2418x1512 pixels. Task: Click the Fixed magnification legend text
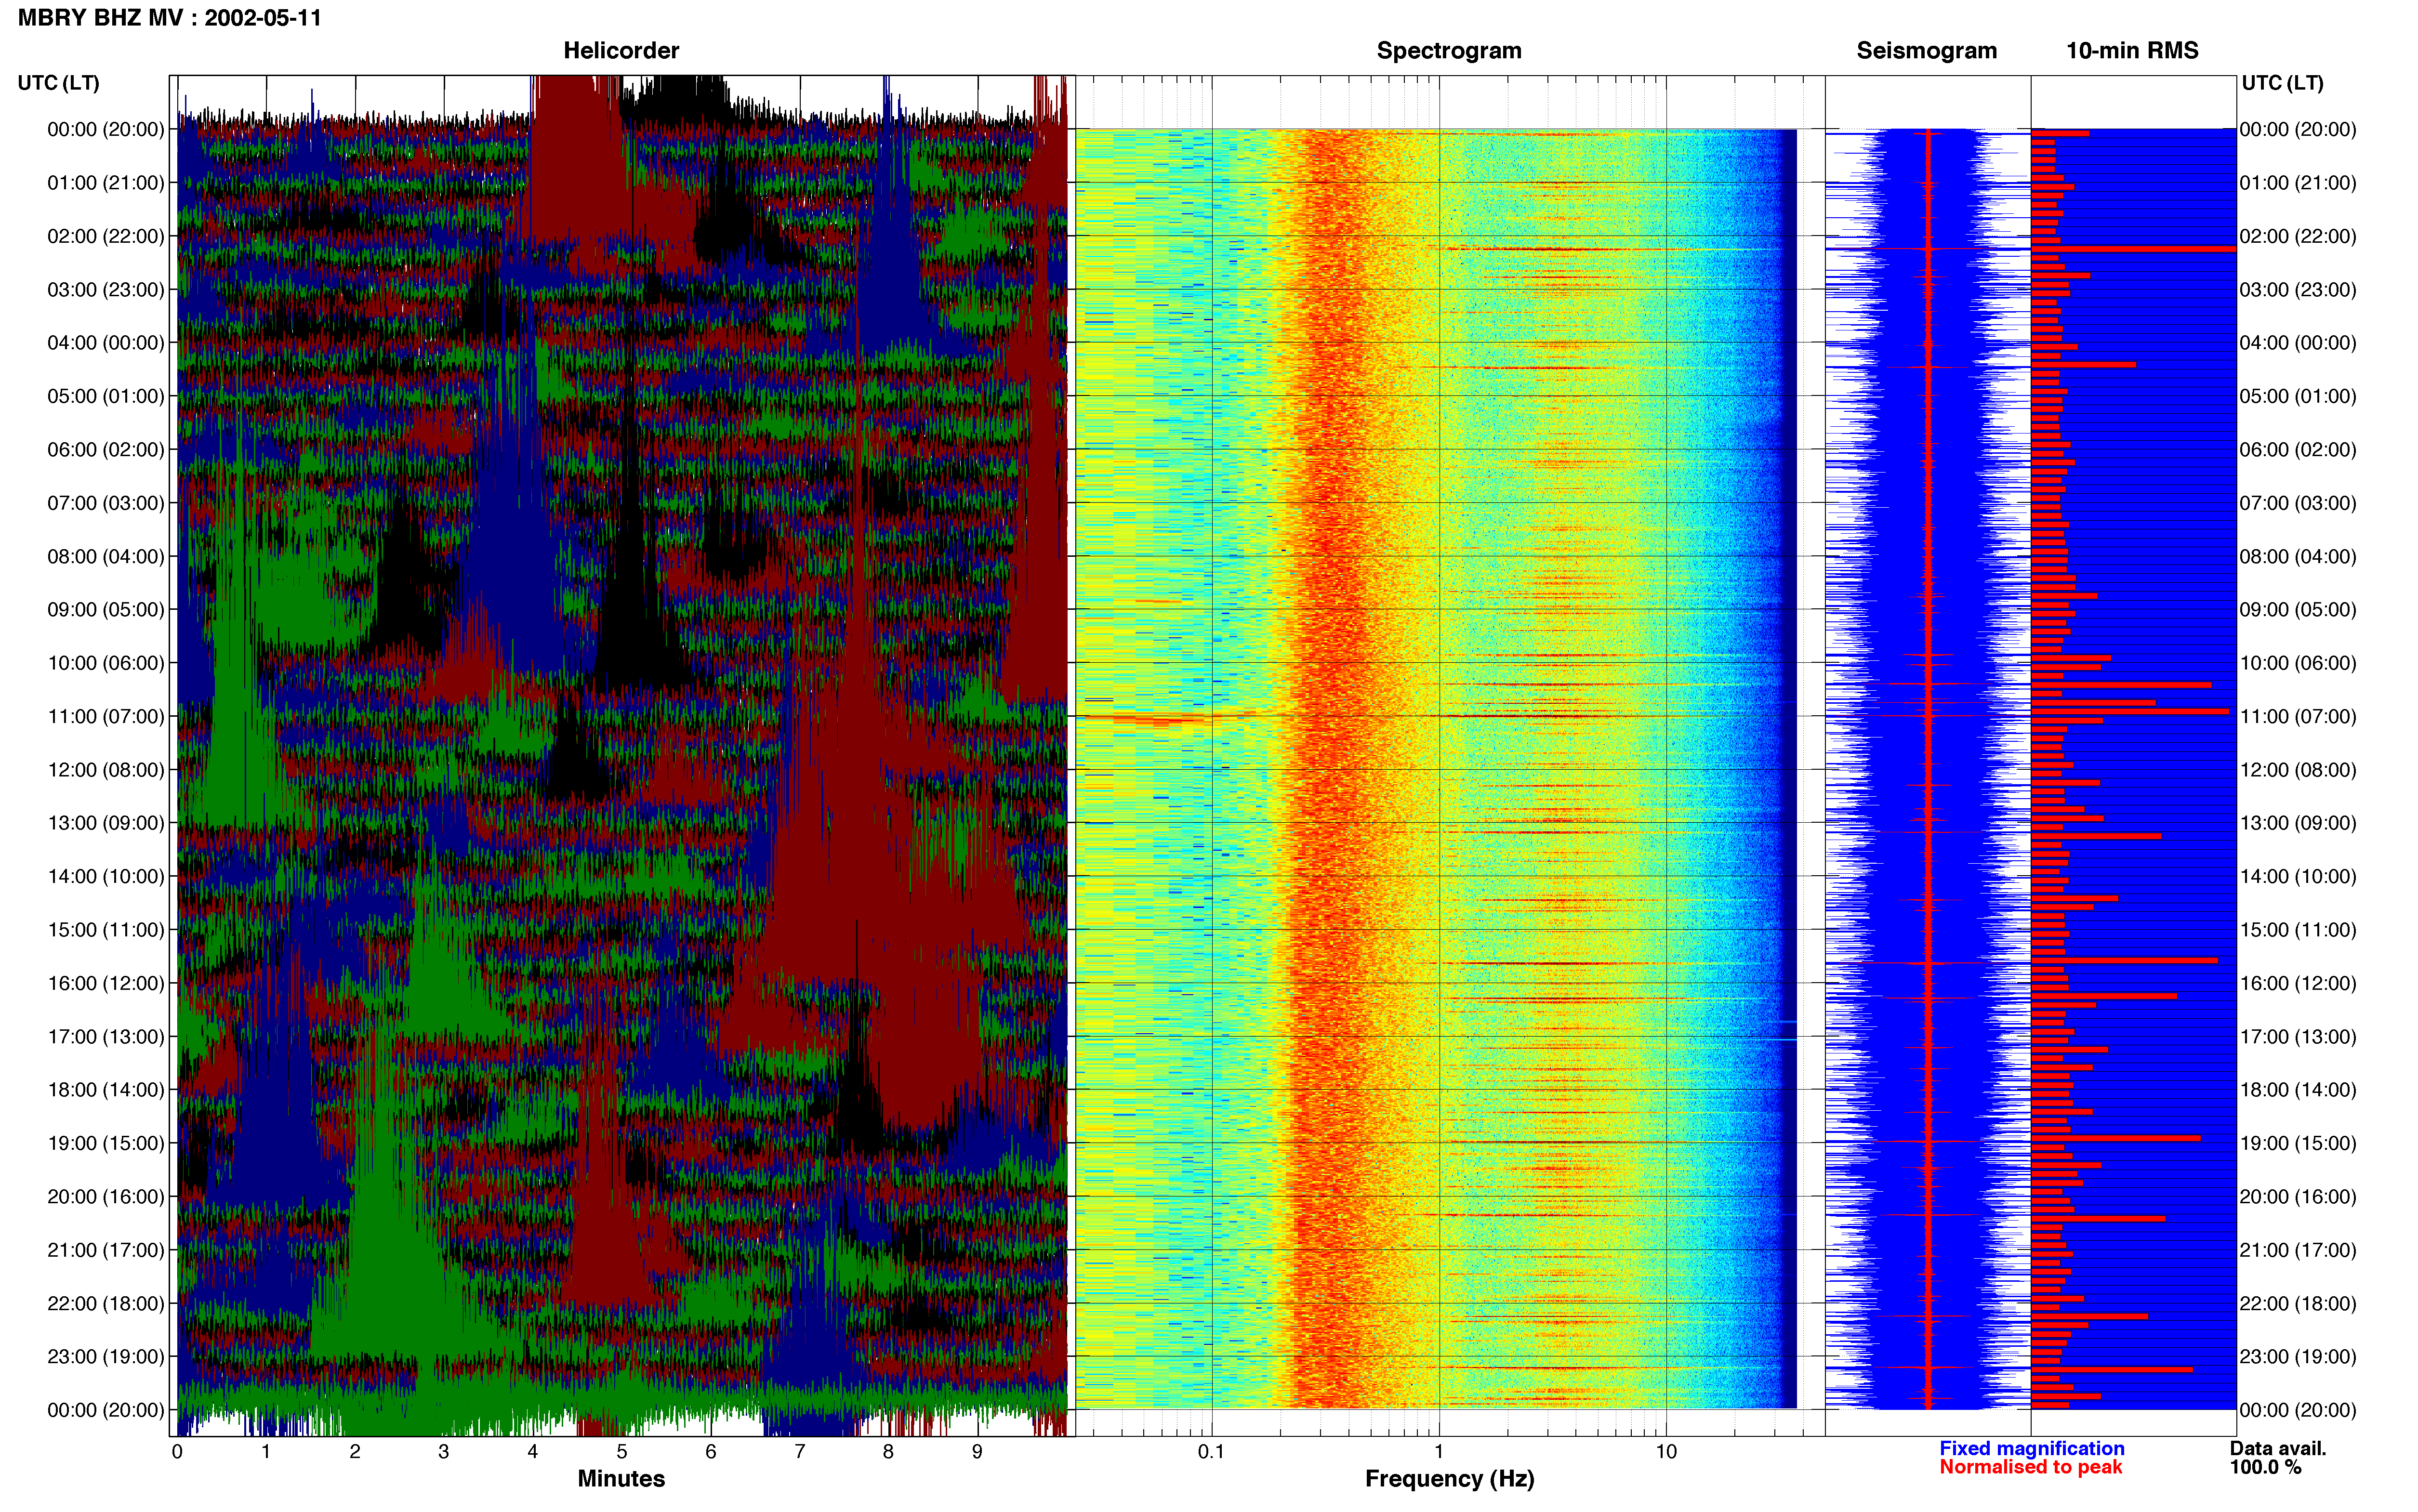(x=2031, y=1448)
